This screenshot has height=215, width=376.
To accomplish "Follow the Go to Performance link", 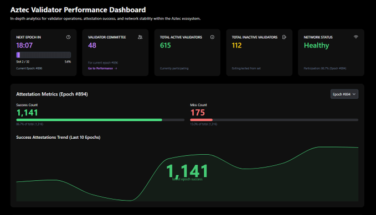I will click(102, 69).
